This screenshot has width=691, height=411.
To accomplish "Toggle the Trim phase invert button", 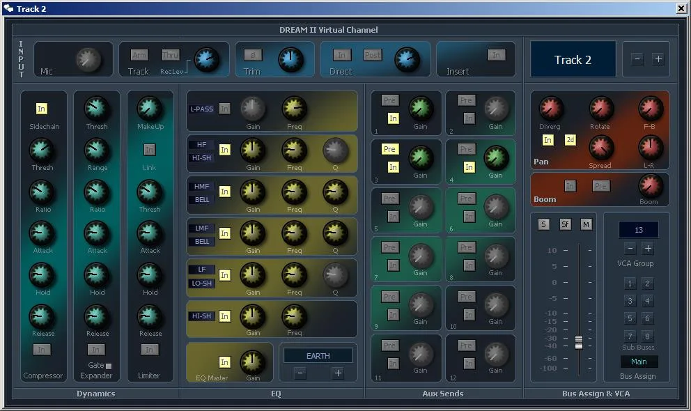I will tap(253, 55).
